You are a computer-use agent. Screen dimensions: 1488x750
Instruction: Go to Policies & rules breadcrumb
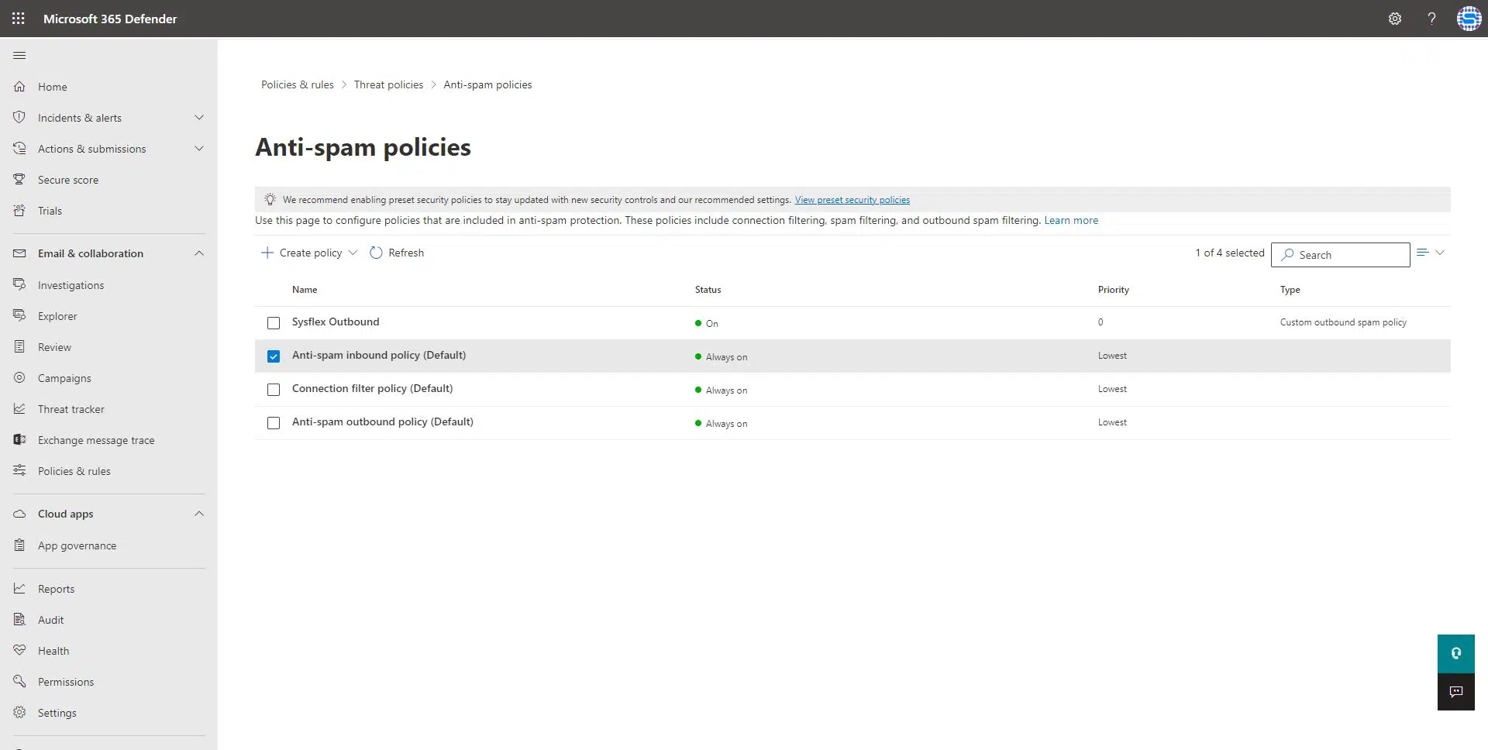pos(298,84)
